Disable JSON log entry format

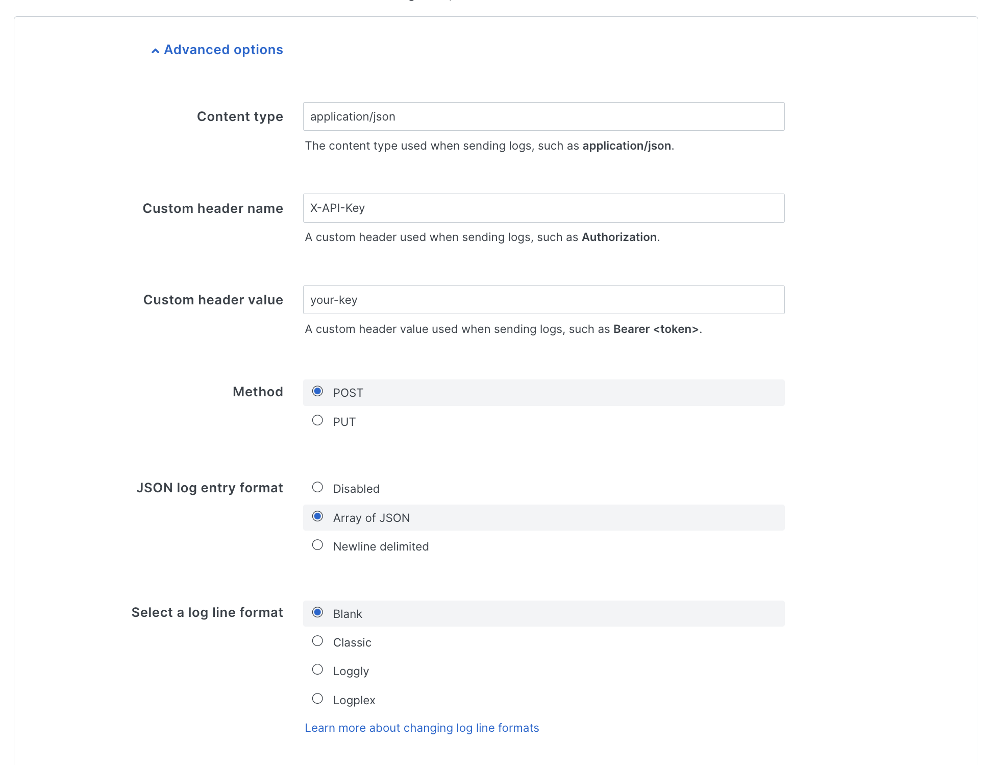tap(317, 487)
